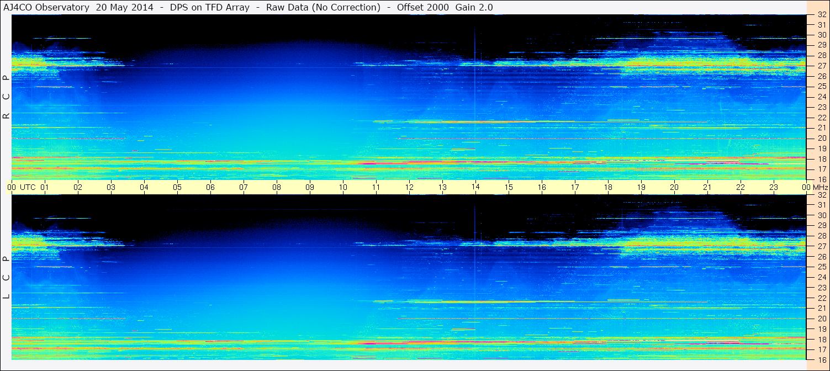Screen dimensions: 830x371
Task: Select the 04 hour label on time axis
Action: coord(144,187)
